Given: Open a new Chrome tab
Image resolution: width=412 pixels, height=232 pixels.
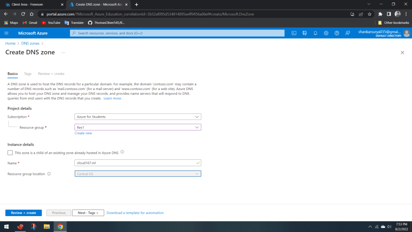Looking at the screenshot, I should coord(136,5).
